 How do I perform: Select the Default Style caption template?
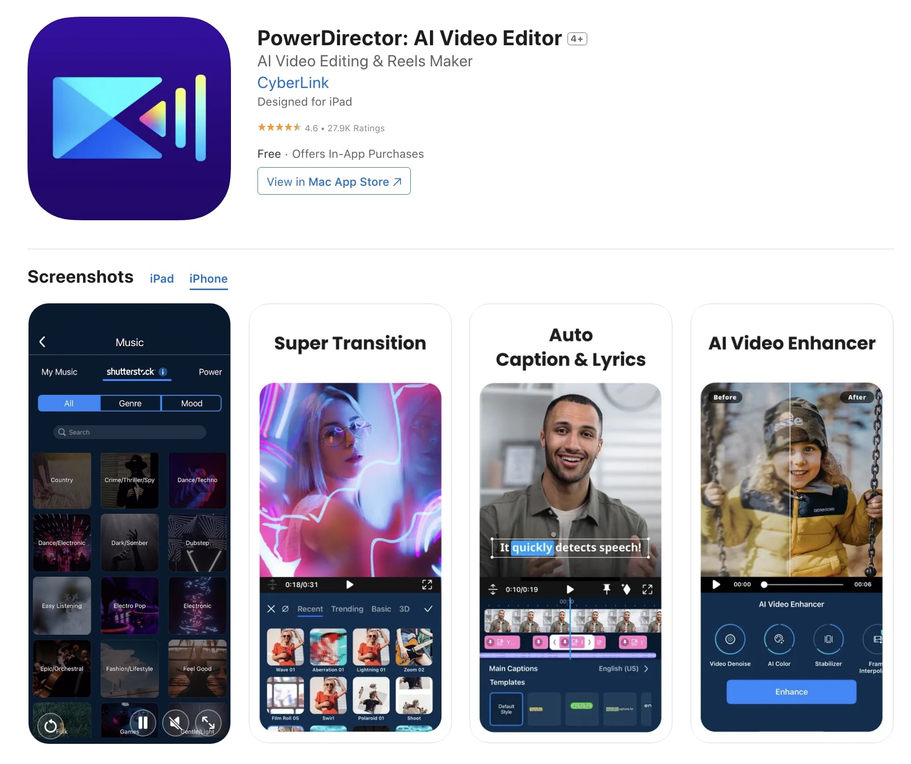[x=506, y=709]
